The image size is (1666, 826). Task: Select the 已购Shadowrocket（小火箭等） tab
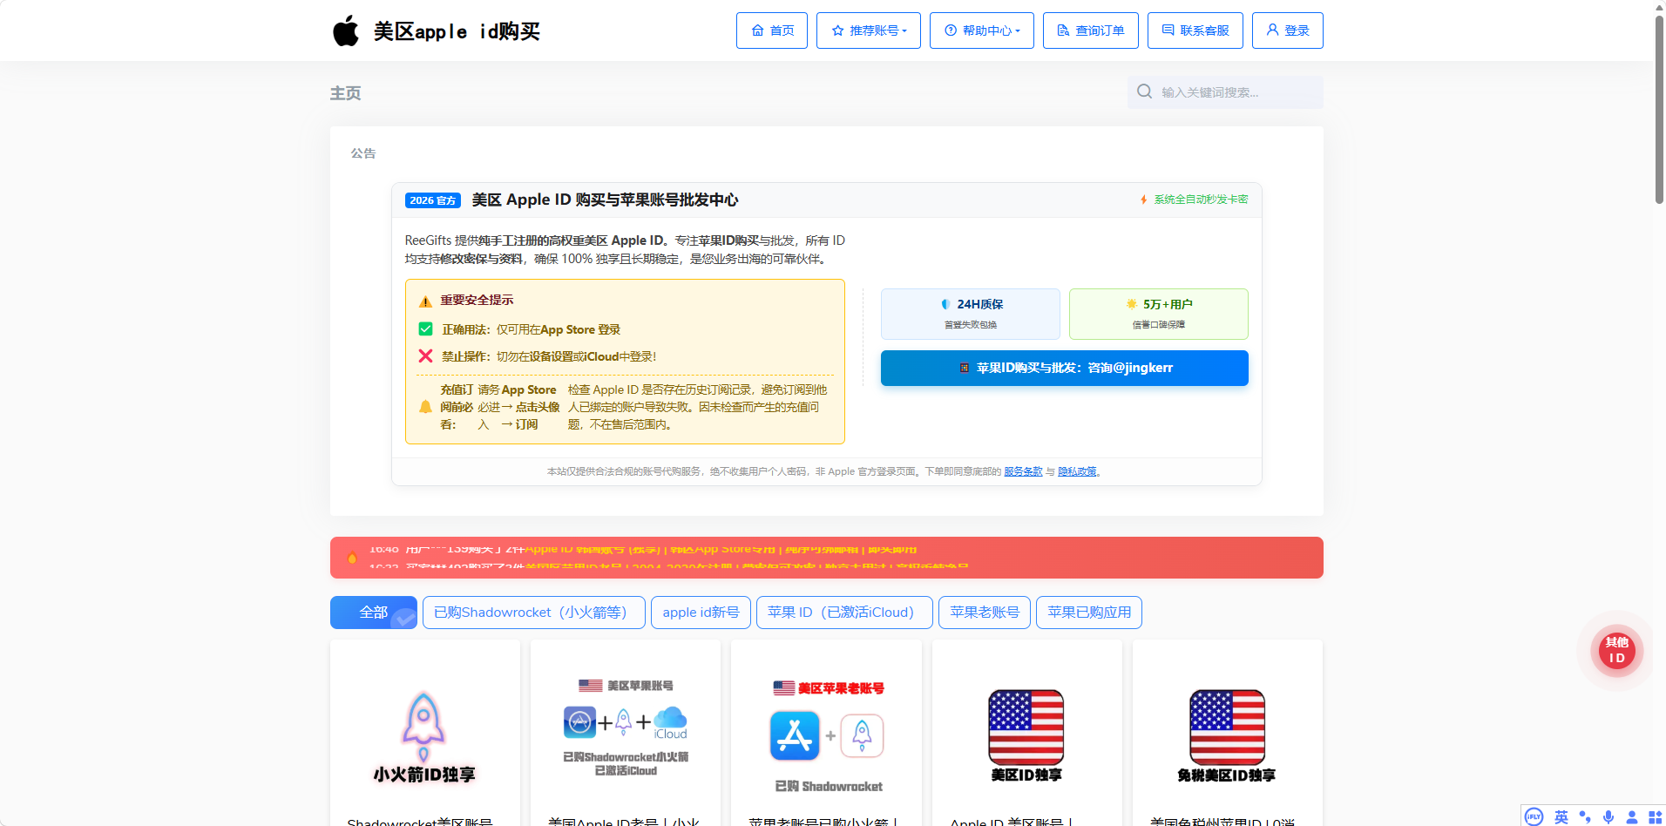click(534, 613)
